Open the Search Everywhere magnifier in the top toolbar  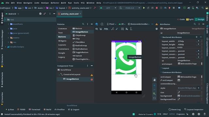(x=202, y=8)
